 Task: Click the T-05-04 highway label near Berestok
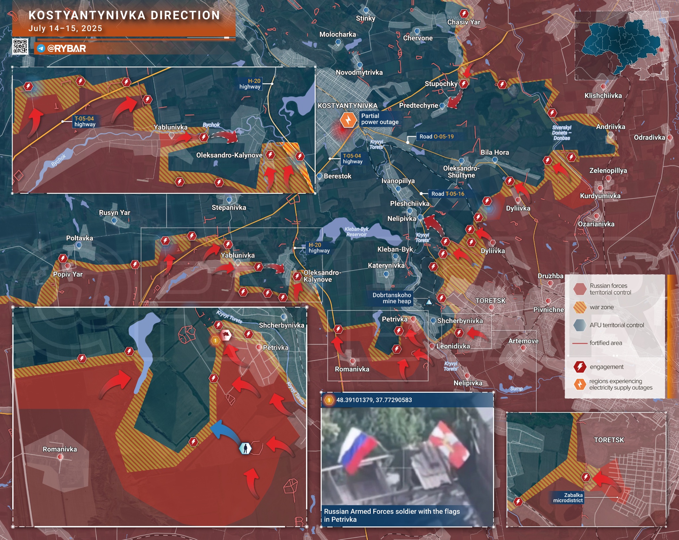(x=352, y=159)
